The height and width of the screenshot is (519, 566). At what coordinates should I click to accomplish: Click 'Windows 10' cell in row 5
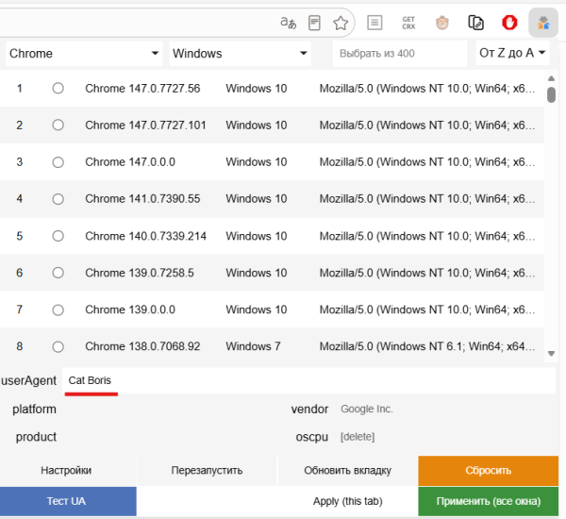pyautogui.click(x=257, y=236)
